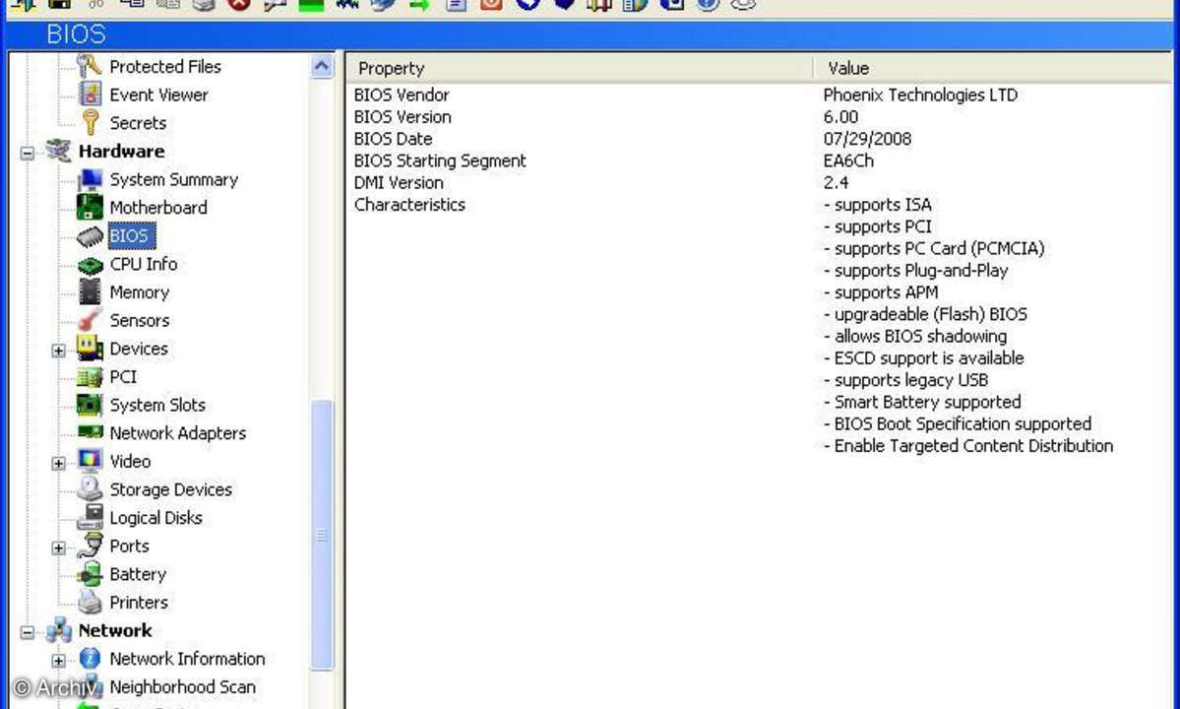
Task: Open System Slots in the tree
Action: click(157, 405)
